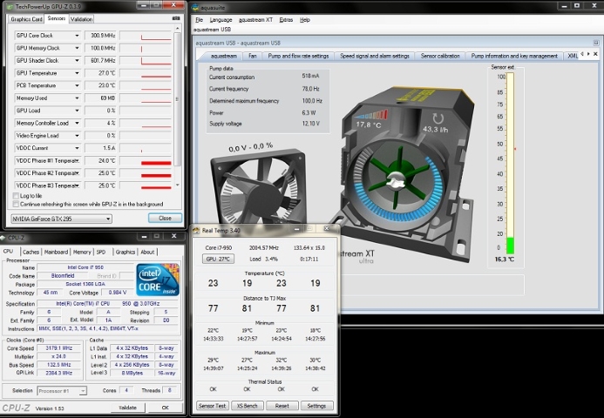
Task: Click the Validate button in CPU-Z
Action: coord(127,407)
